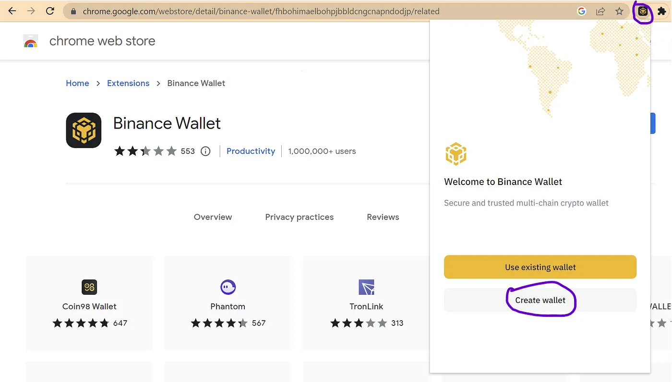Click the rating info icon next to 553
The width and height of the screenshot is (672, 382).
[205, 151]
